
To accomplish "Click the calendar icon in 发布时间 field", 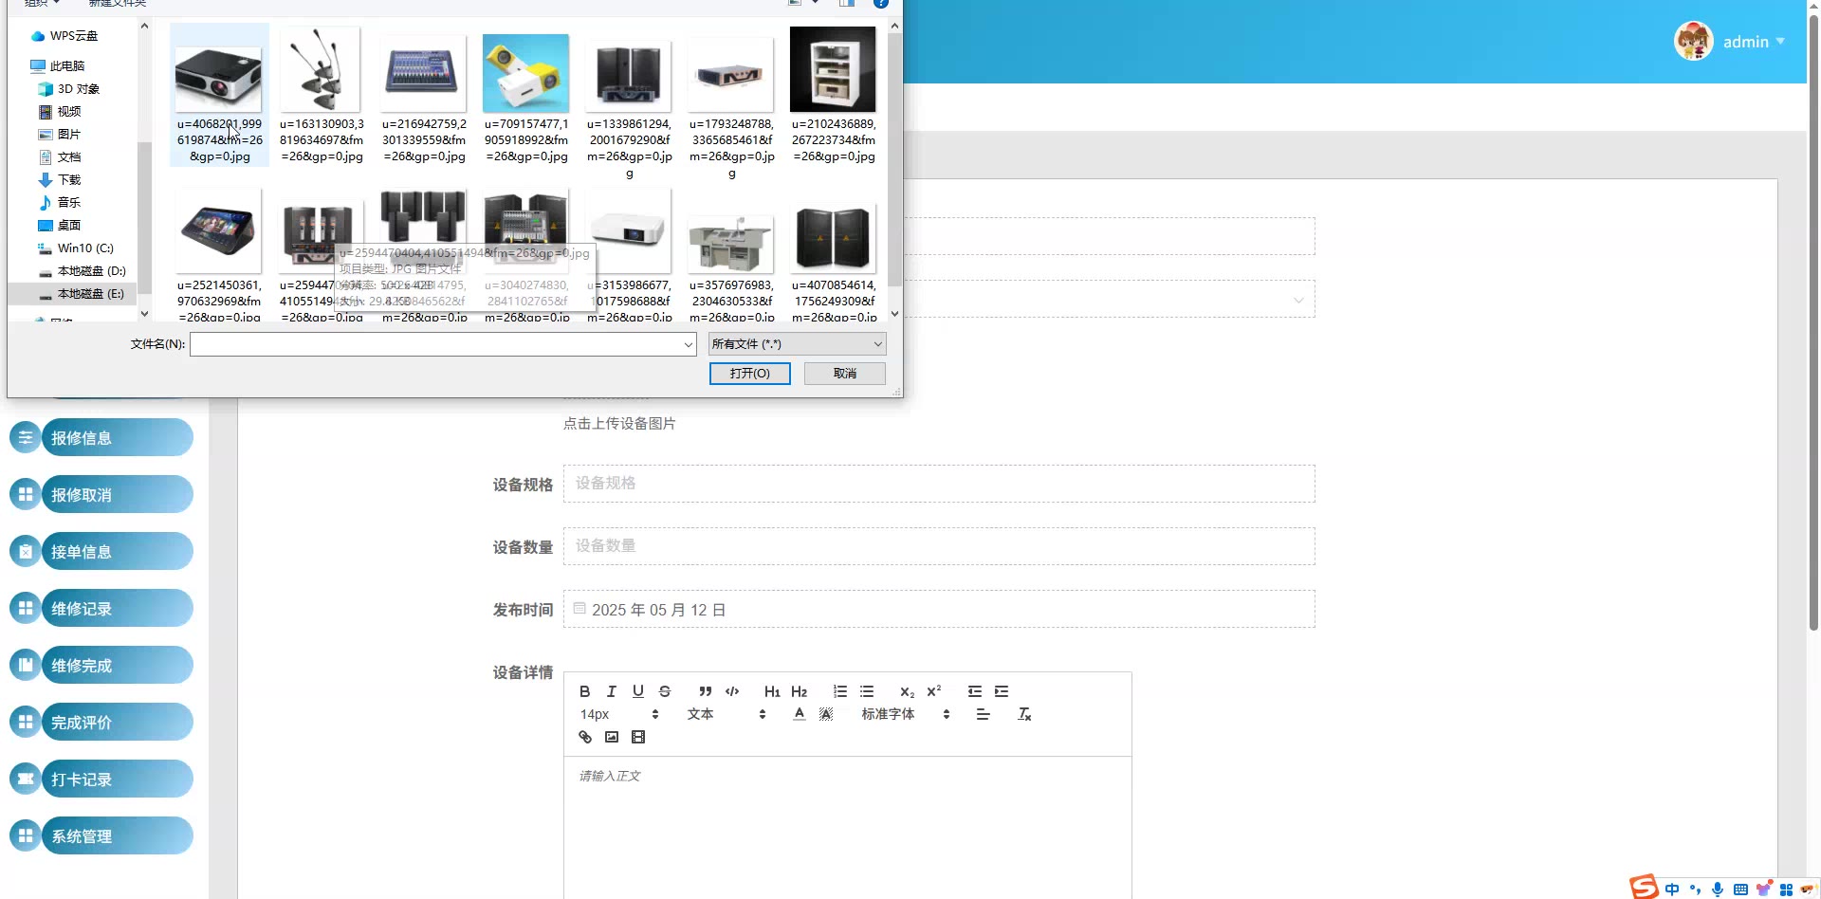I will [579, 609].
